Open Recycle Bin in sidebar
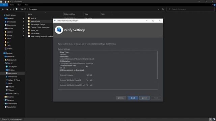This screenshot has height=121, width=216. coord(11,107)
